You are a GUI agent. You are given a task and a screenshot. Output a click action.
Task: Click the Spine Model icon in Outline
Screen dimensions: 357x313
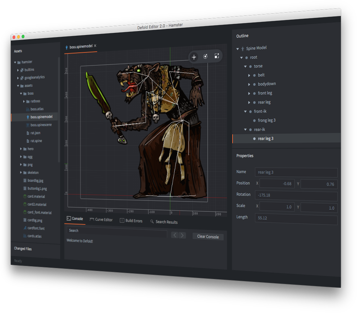(x=243, y=49)
